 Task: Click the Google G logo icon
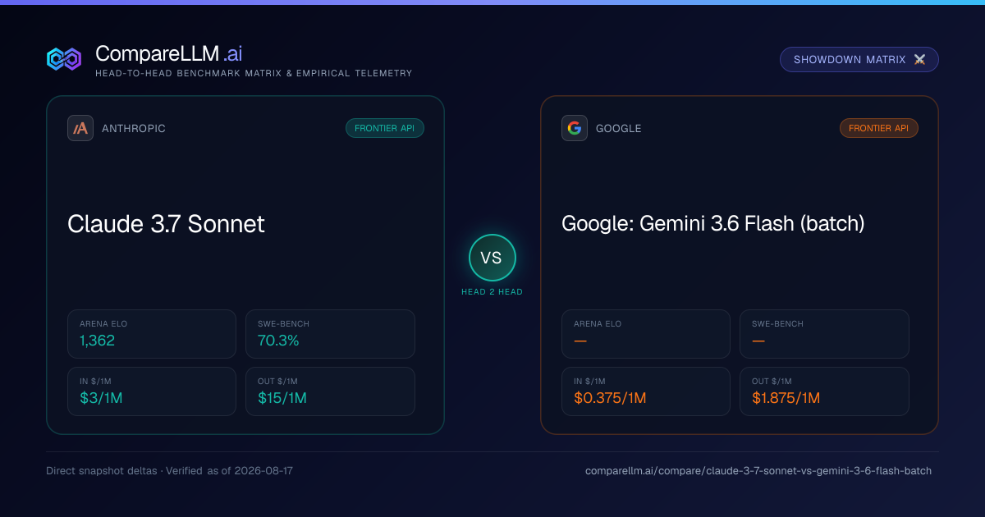coord(575,128)
